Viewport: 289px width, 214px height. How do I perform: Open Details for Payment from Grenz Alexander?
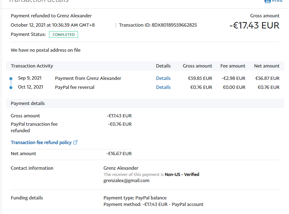pos(163,78)
